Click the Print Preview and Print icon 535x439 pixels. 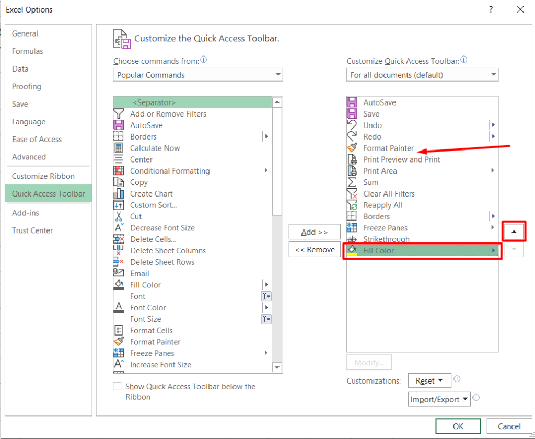pos(352,159)
